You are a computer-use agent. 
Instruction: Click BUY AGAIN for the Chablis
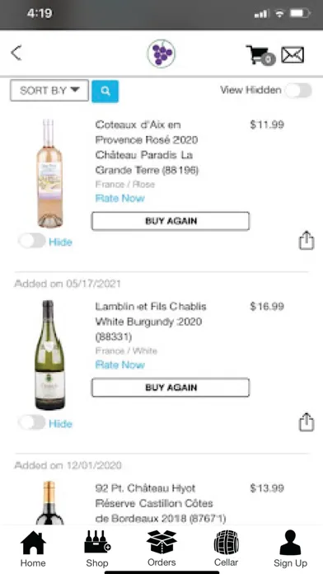coord(171,388)
